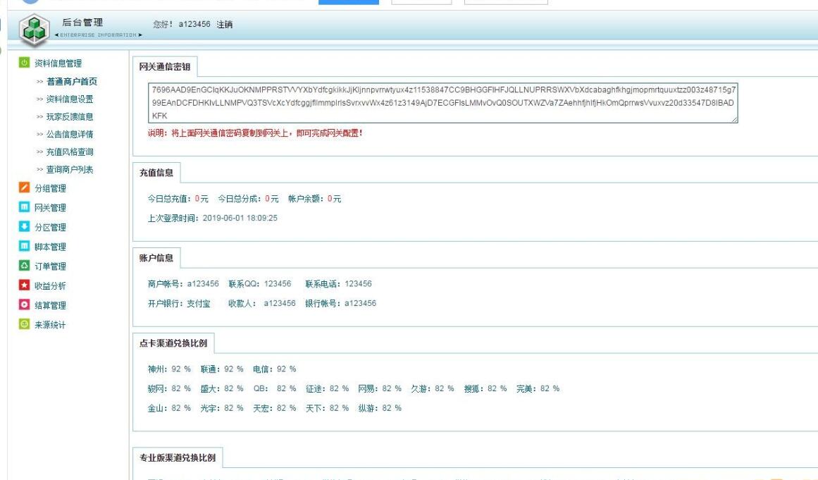Click the blue icon beside 网关管理
Image resolution: width=818 pixels, height=480 pixels.
click(23, 208)
